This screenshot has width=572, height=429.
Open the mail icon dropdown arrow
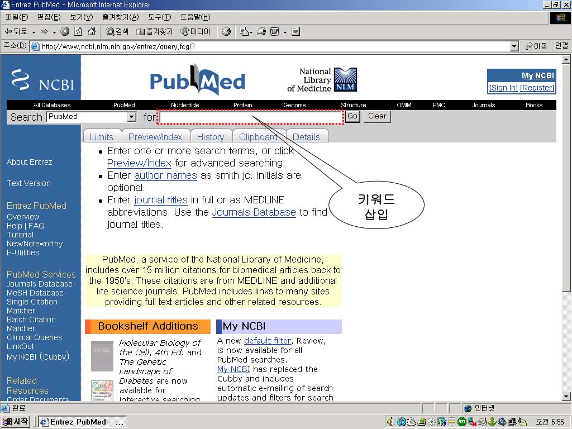pyautogui.click(x=251, y=32)
